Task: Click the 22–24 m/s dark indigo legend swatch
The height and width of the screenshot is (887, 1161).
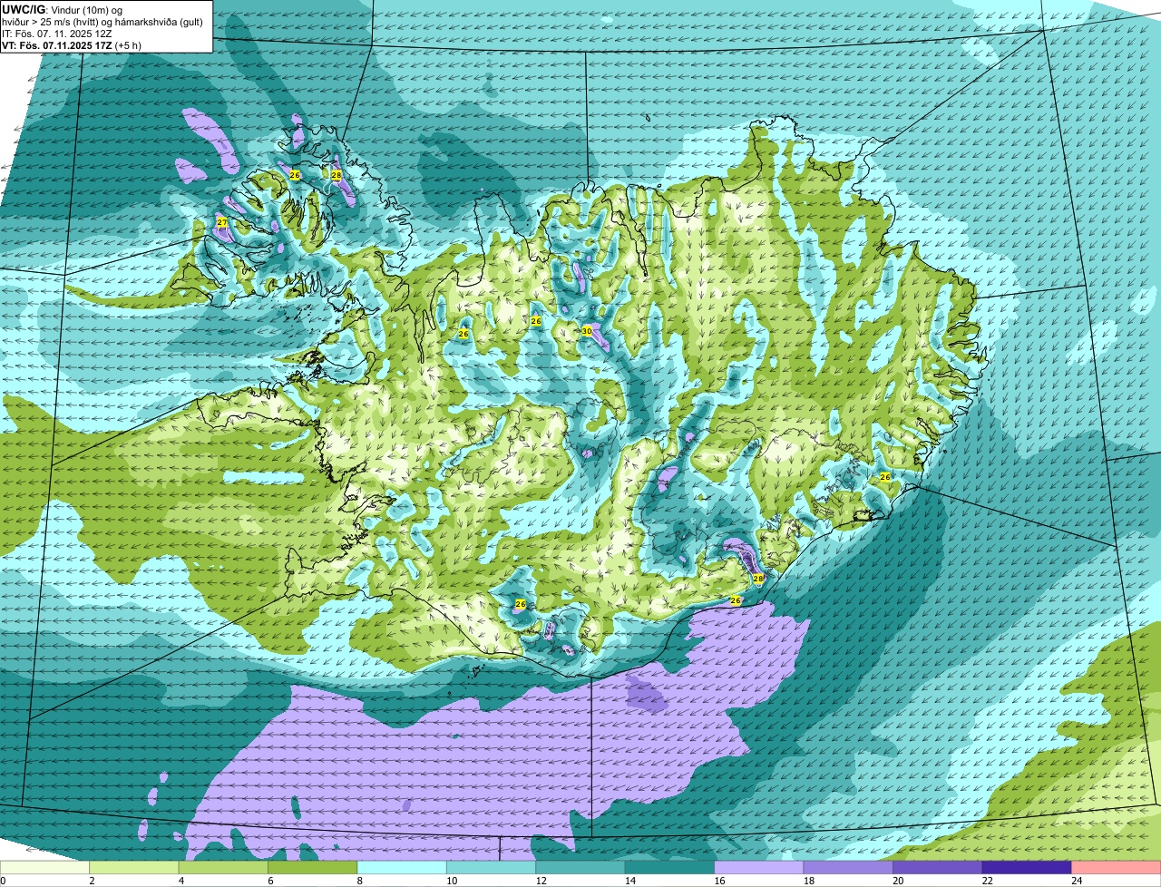Action: (1027, 867)
